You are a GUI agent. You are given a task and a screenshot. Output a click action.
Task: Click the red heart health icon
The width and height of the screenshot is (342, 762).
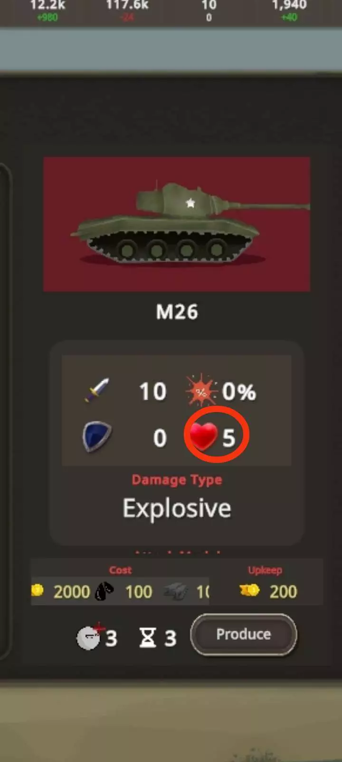coord(204,436)
